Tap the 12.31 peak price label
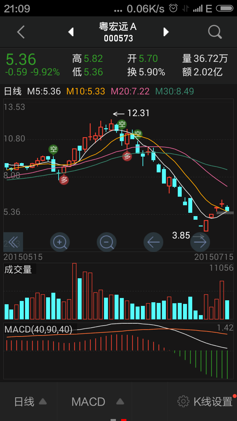The height and width of the screenshot is (421, 237). point(139,113)
